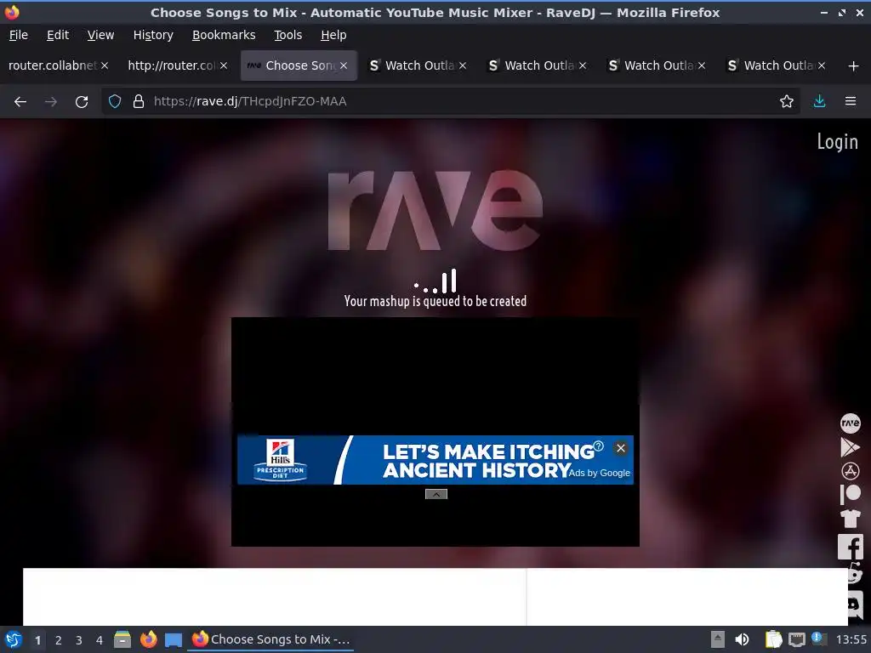Screen dimensions: 871x653
Task: Open the View menu
Action: coord(100,35)
